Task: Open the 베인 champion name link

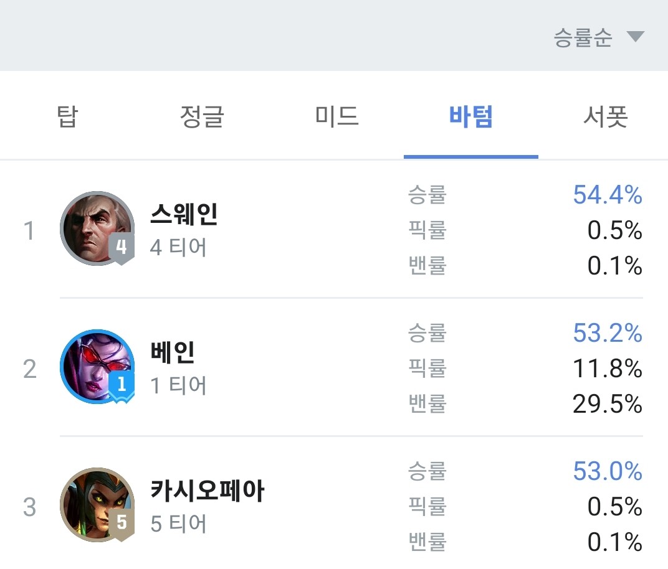Action: 173,352
